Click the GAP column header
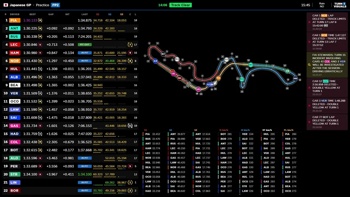The height and width of the screenshot is (197, 350). 51,14
